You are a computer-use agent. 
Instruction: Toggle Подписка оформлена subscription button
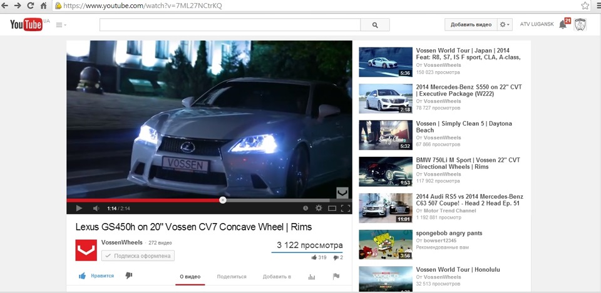click(138, 256)
